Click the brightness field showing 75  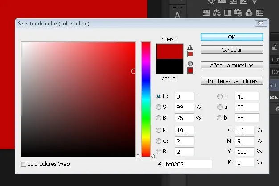[x=184, y=118]
